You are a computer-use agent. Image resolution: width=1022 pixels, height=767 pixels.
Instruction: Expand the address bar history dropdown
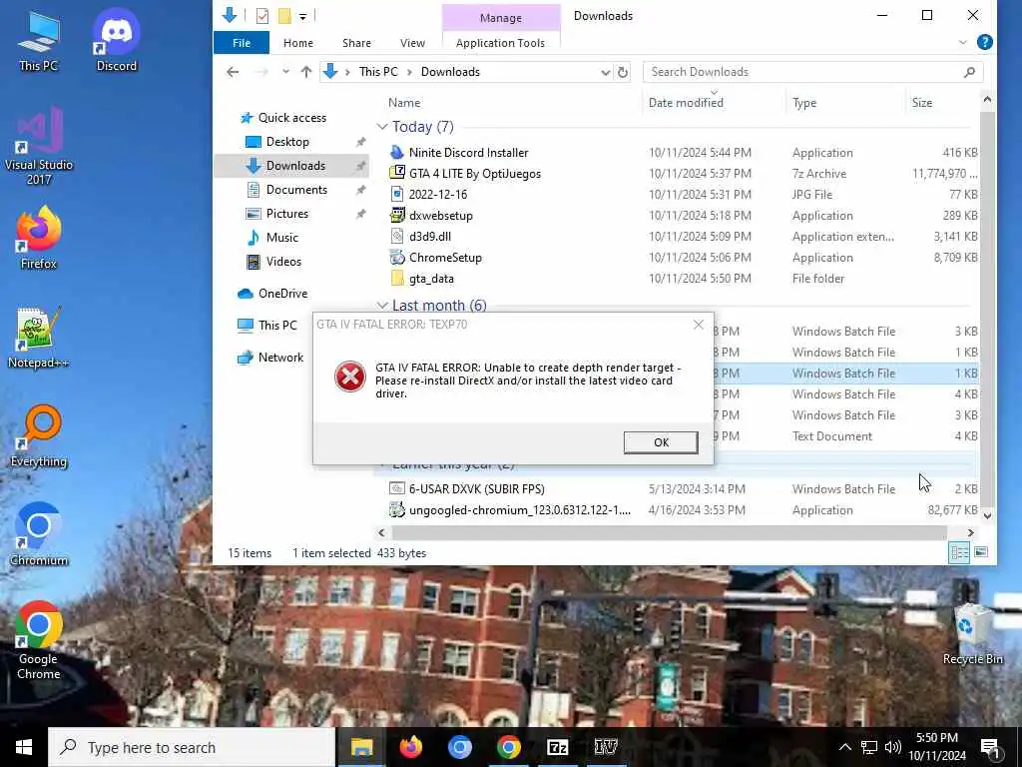(606, 72)
